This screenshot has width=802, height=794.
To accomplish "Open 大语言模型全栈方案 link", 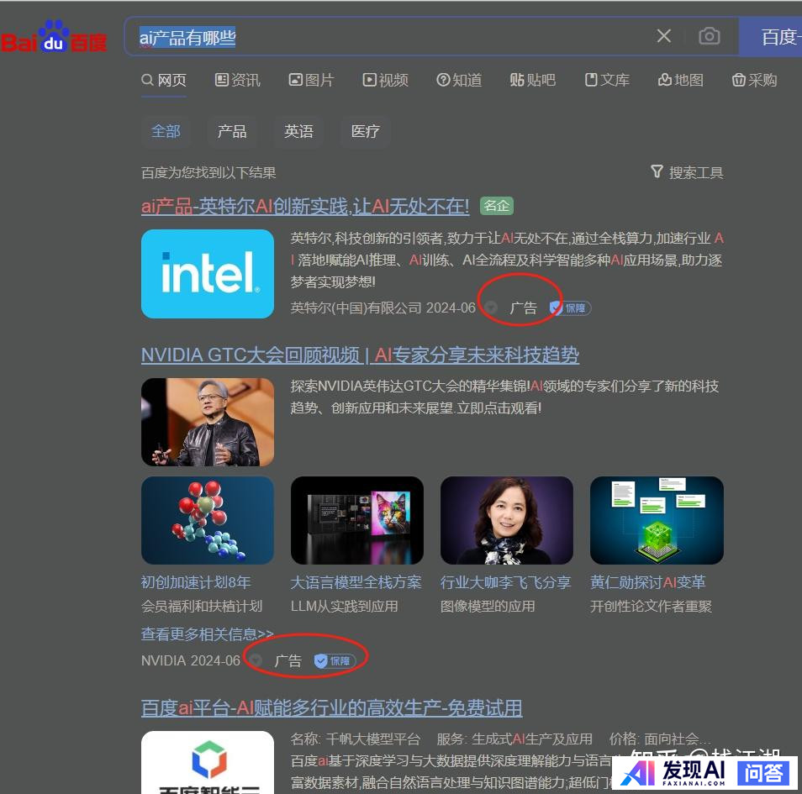I will pos(356,581).
